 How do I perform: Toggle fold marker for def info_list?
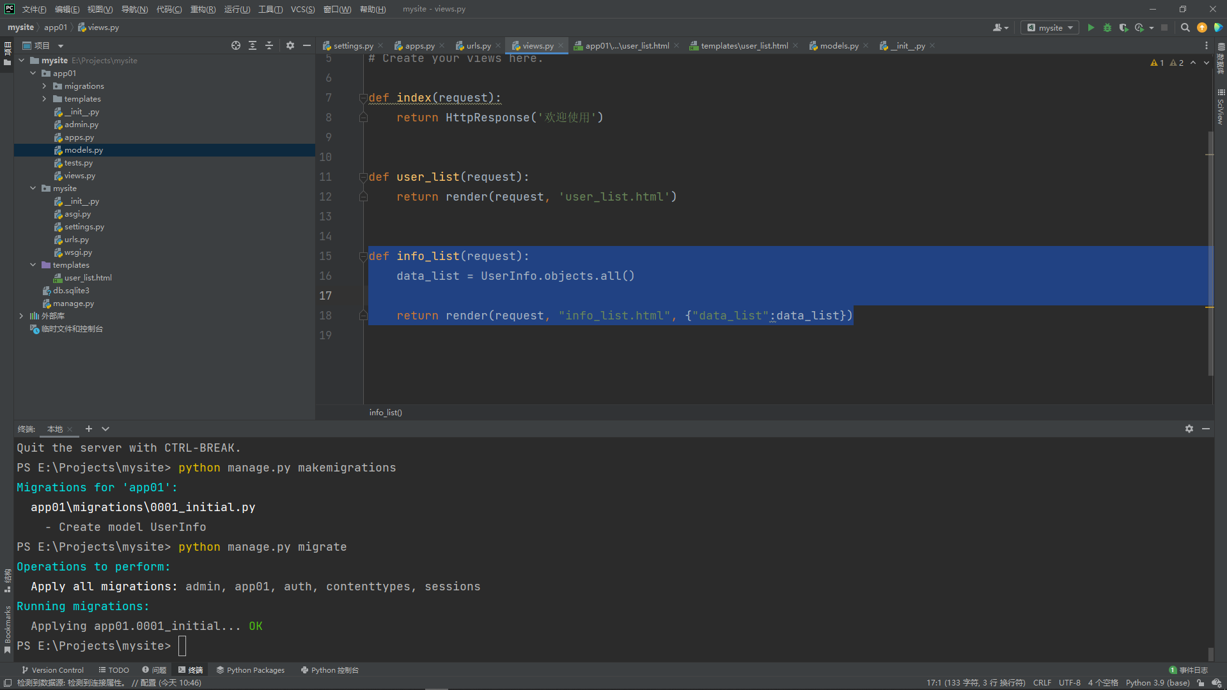point(363,256)
